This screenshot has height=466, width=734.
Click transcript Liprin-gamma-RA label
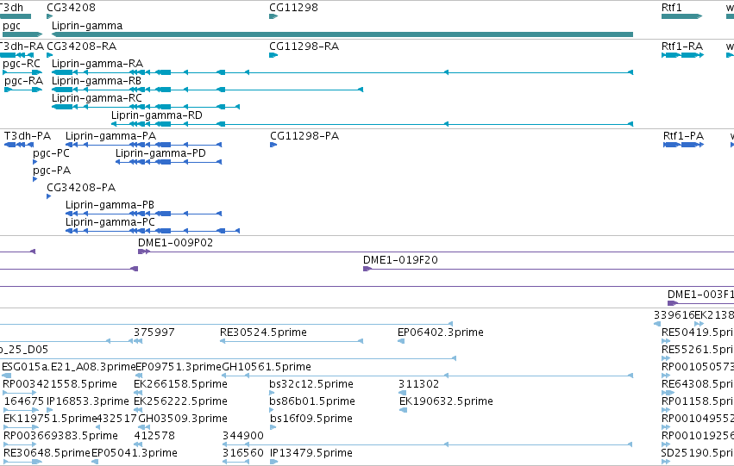[97, 64]
